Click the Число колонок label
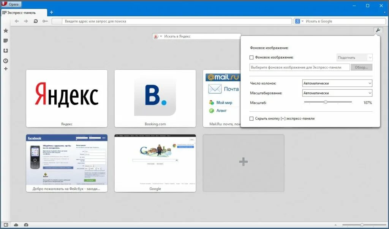This screenshot has height=229, width=389. click(263, 83)
